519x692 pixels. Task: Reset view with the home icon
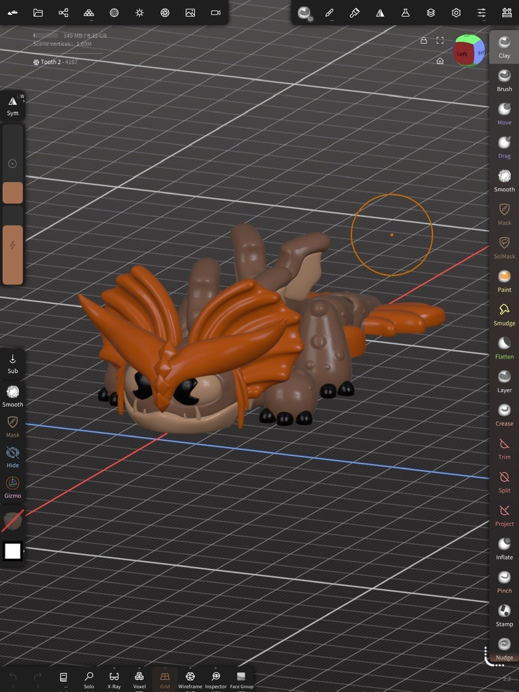point(440,61)
